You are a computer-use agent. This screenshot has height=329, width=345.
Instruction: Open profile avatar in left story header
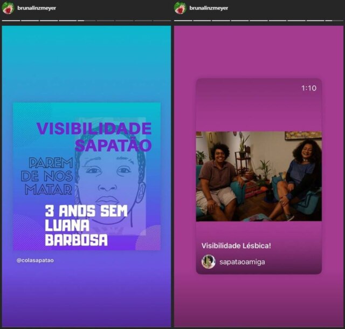click(8, 8)
